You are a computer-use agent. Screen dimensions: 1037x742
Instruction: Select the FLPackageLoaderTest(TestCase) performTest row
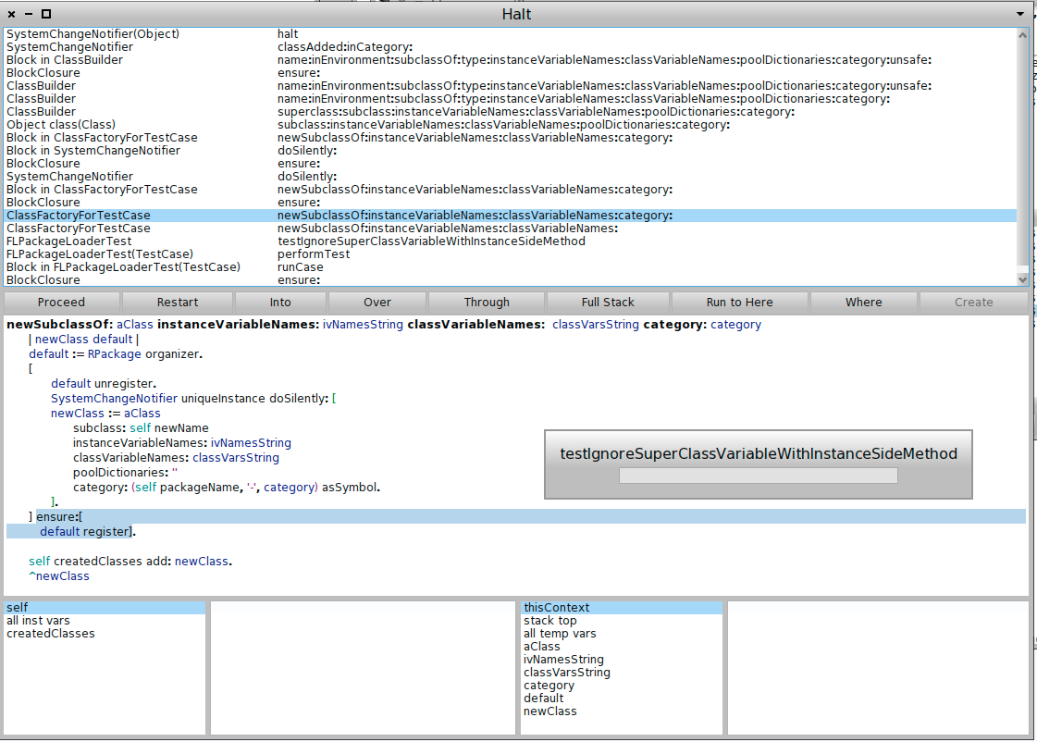[511, 254]
